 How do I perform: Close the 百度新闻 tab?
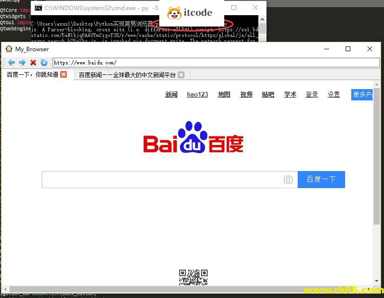click(181, 74)
